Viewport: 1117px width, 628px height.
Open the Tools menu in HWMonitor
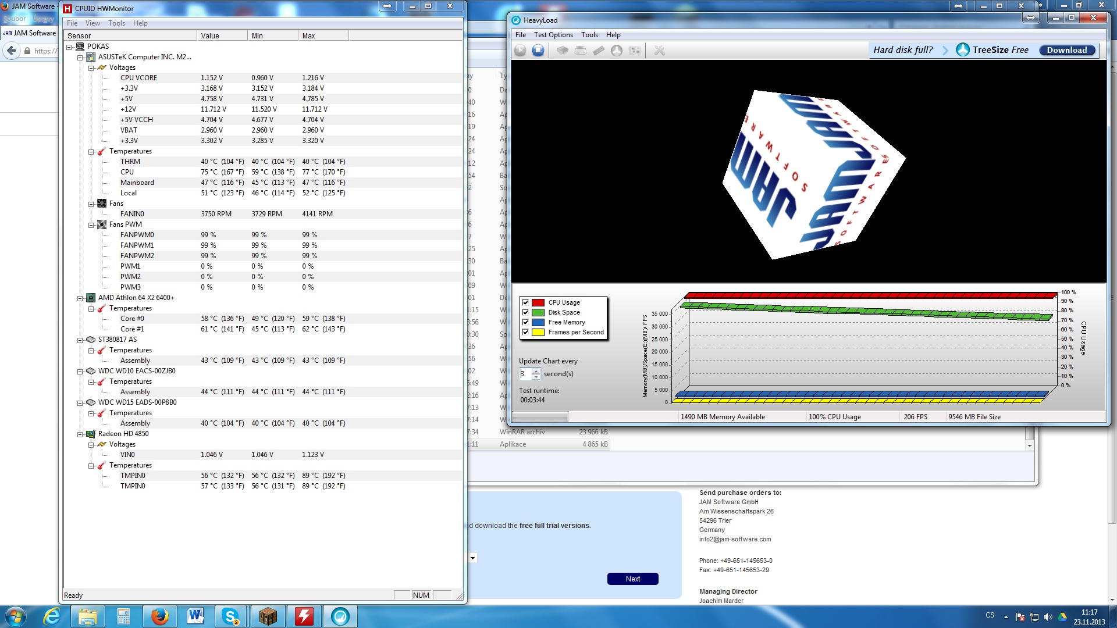coord(116,23)
